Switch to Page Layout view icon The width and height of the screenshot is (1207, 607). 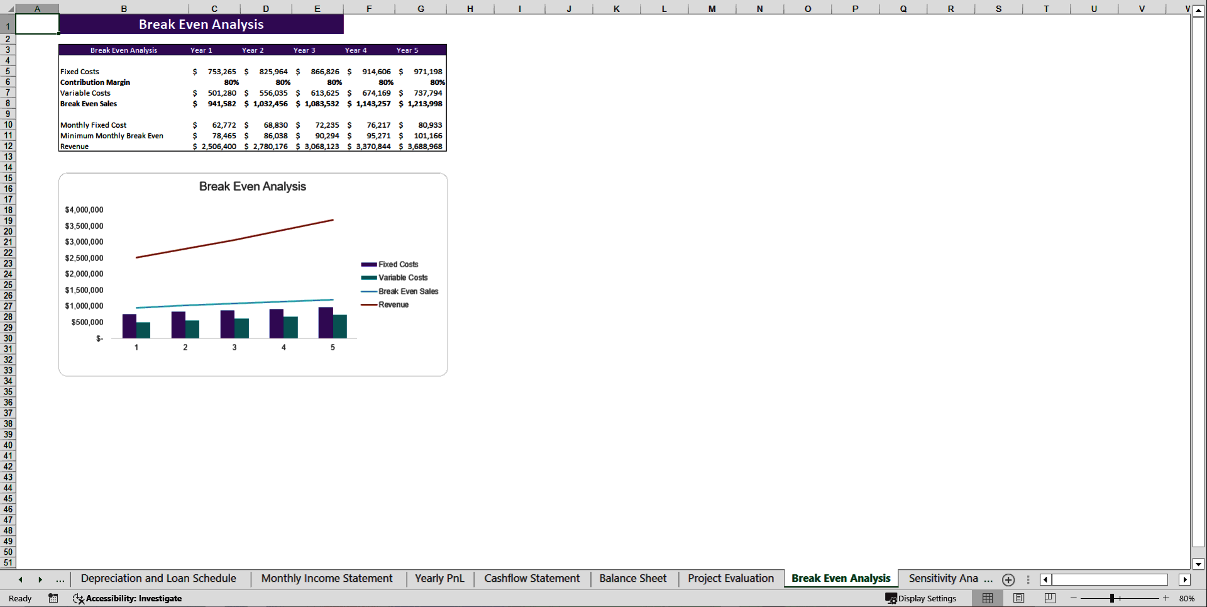pyautogui.click(x=1018, y=598)
